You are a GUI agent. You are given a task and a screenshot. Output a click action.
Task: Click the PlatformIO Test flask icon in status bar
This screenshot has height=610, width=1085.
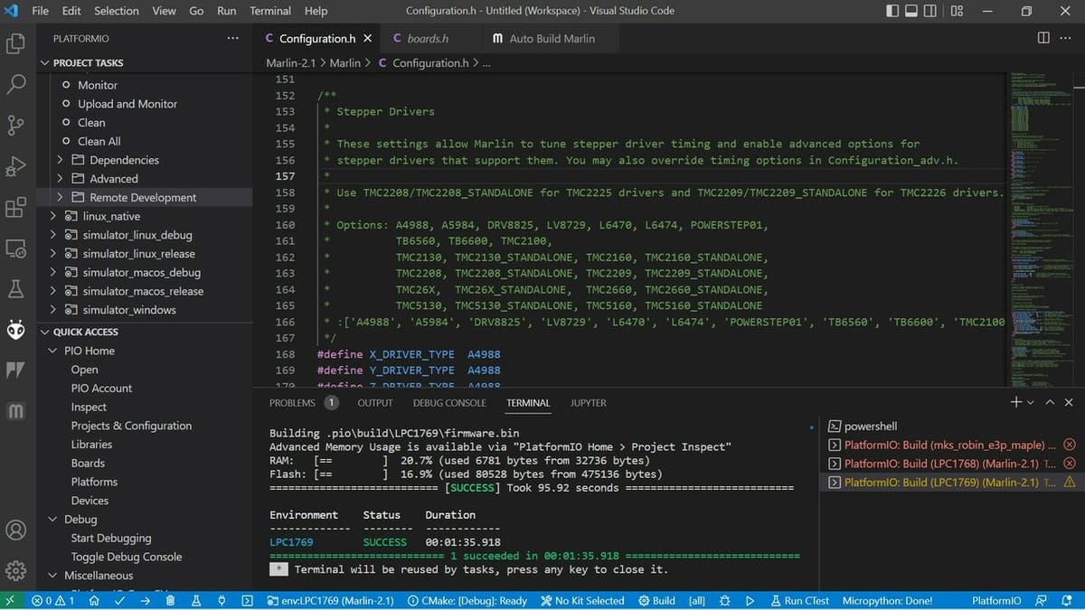[x=195, y=600]
